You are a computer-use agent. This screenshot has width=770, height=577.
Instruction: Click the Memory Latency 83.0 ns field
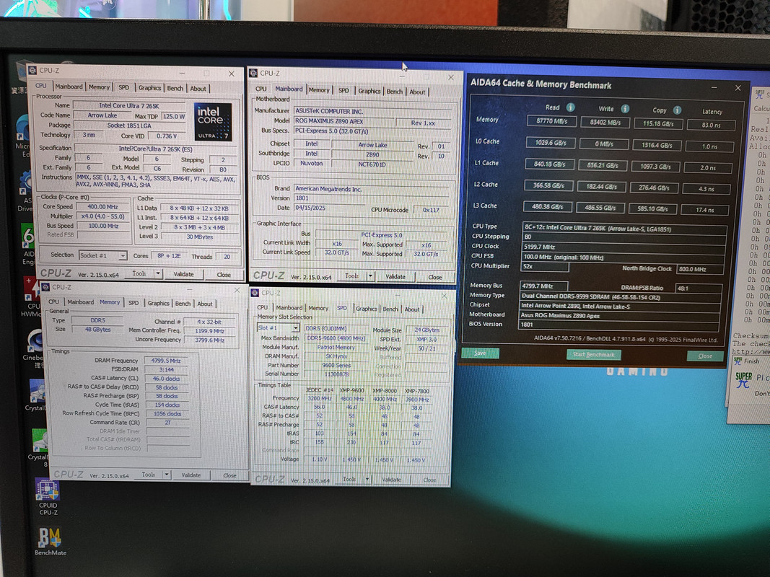click(x=711, y=125)
